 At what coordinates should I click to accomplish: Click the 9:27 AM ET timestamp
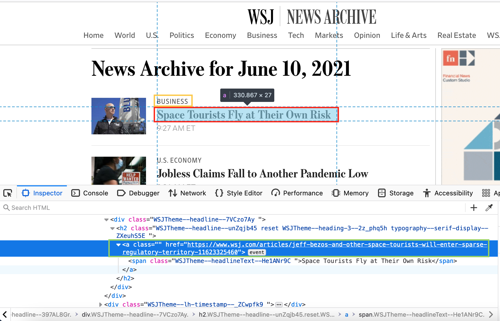pos(176,128)
